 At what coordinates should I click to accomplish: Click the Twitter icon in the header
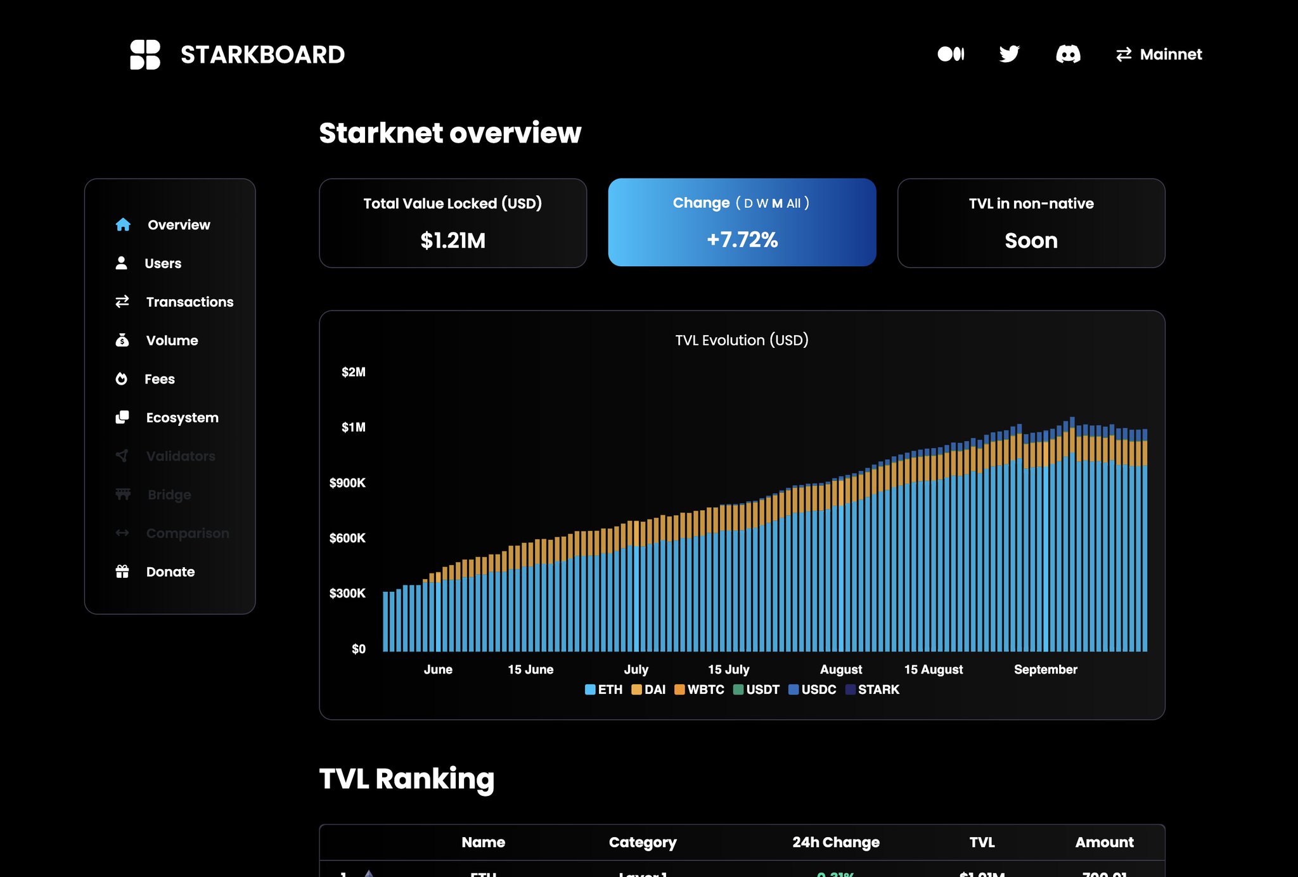(x=1009, y=54)
